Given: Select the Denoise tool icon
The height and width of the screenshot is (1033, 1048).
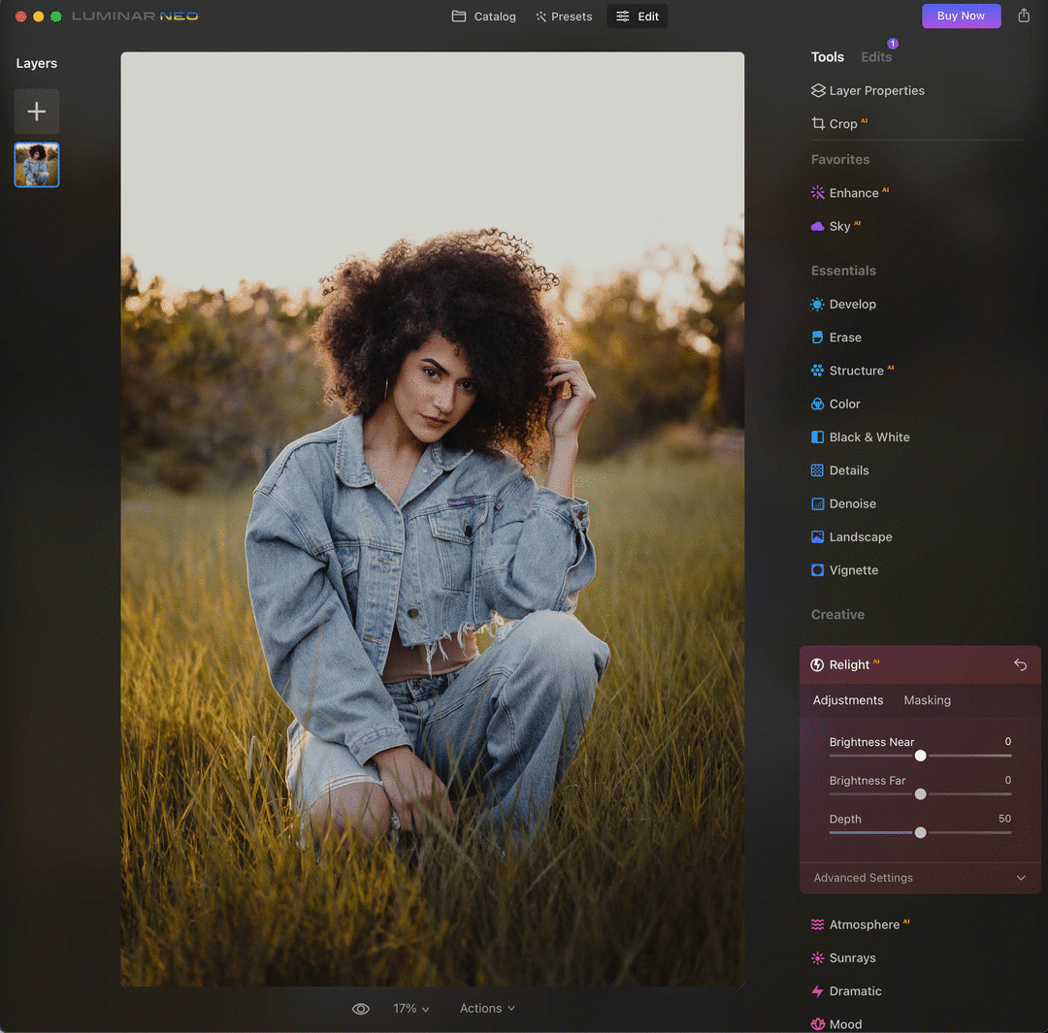Looking at the screenshot, I should tap(817, 503).
